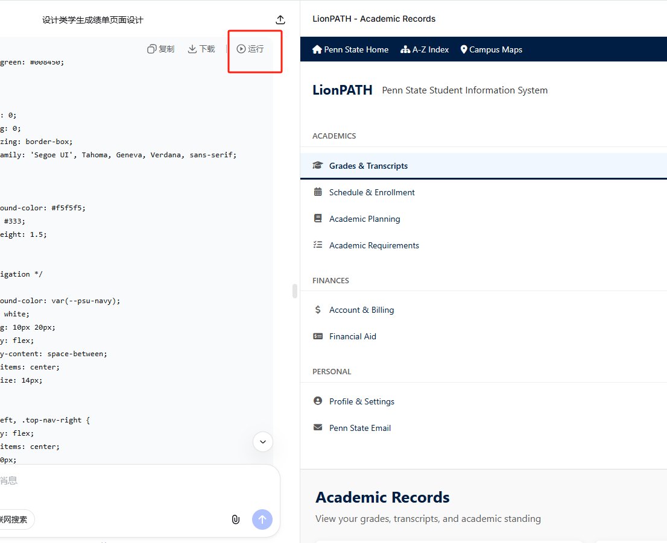The image size is (667, 543).
Task: Send the message with the arrow button
Action: (262, 519)
